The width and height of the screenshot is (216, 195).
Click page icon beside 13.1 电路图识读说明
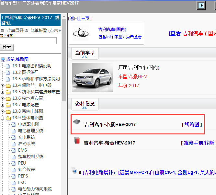(x=8, y=66)
